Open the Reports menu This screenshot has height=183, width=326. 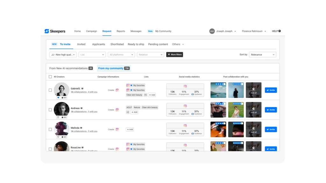coord(121,31)
